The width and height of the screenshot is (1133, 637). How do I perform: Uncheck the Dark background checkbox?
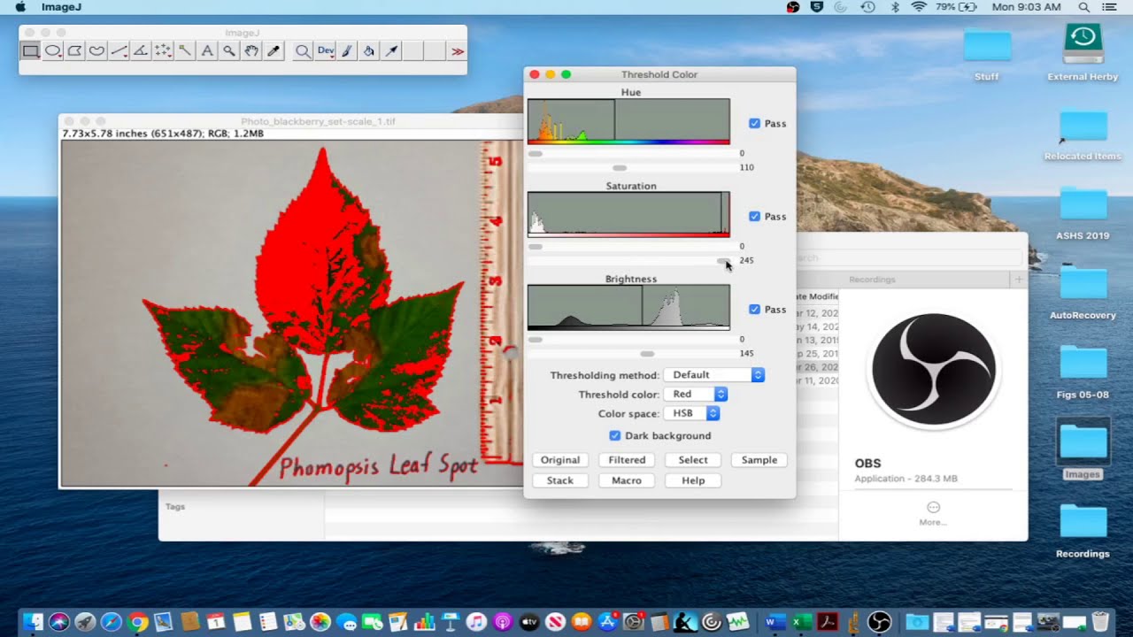614,436
